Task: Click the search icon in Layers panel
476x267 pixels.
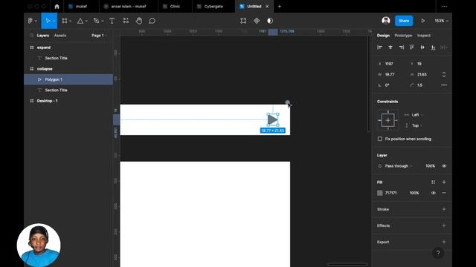Action: (x=31, y=36)
